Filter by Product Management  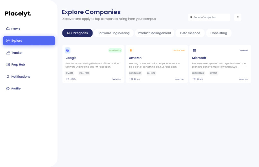155,33
